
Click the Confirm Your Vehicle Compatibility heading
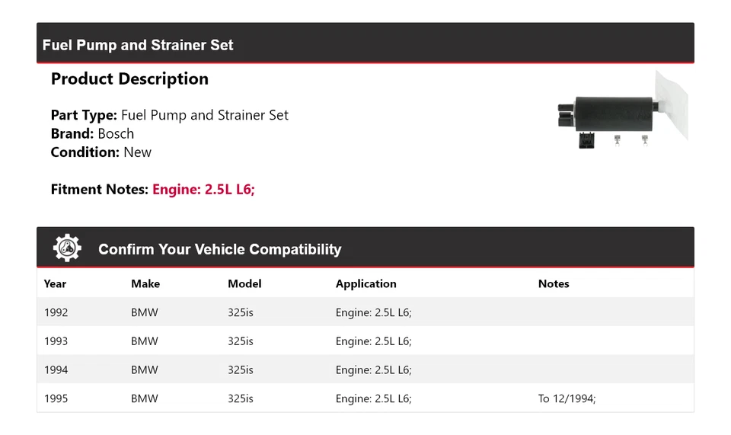(219, 249)
